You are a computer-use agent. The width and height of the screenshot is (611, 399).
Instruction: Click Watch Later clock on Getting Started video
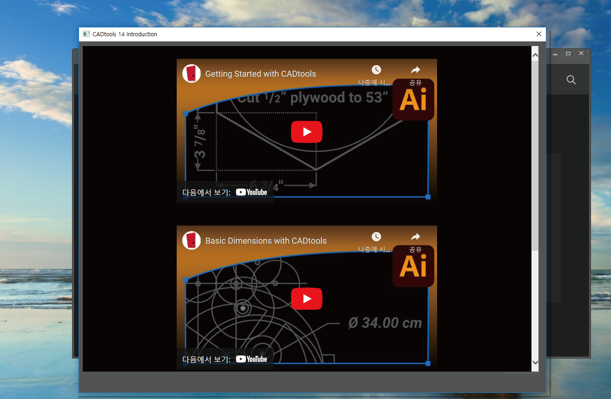[376, 70]
